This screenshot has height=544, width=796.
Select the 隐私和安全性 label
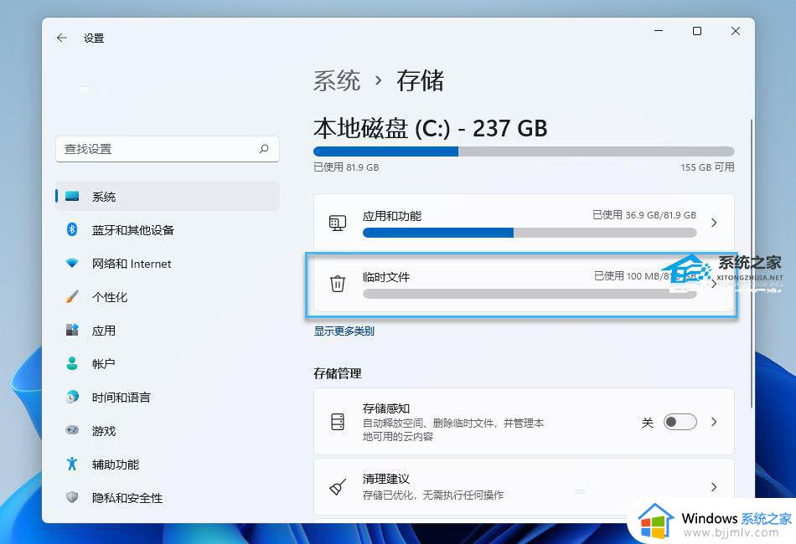127,498
